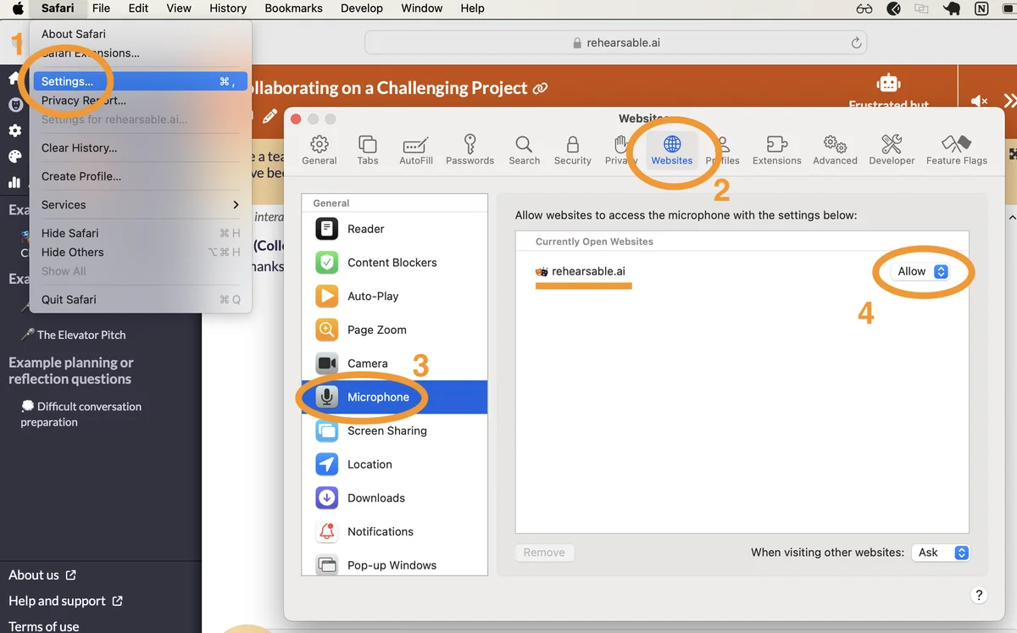Image resolution: width=1017 pixels, height=633 pixels.
Task: Expand the Services submenu
Action: tap(140, 204)
